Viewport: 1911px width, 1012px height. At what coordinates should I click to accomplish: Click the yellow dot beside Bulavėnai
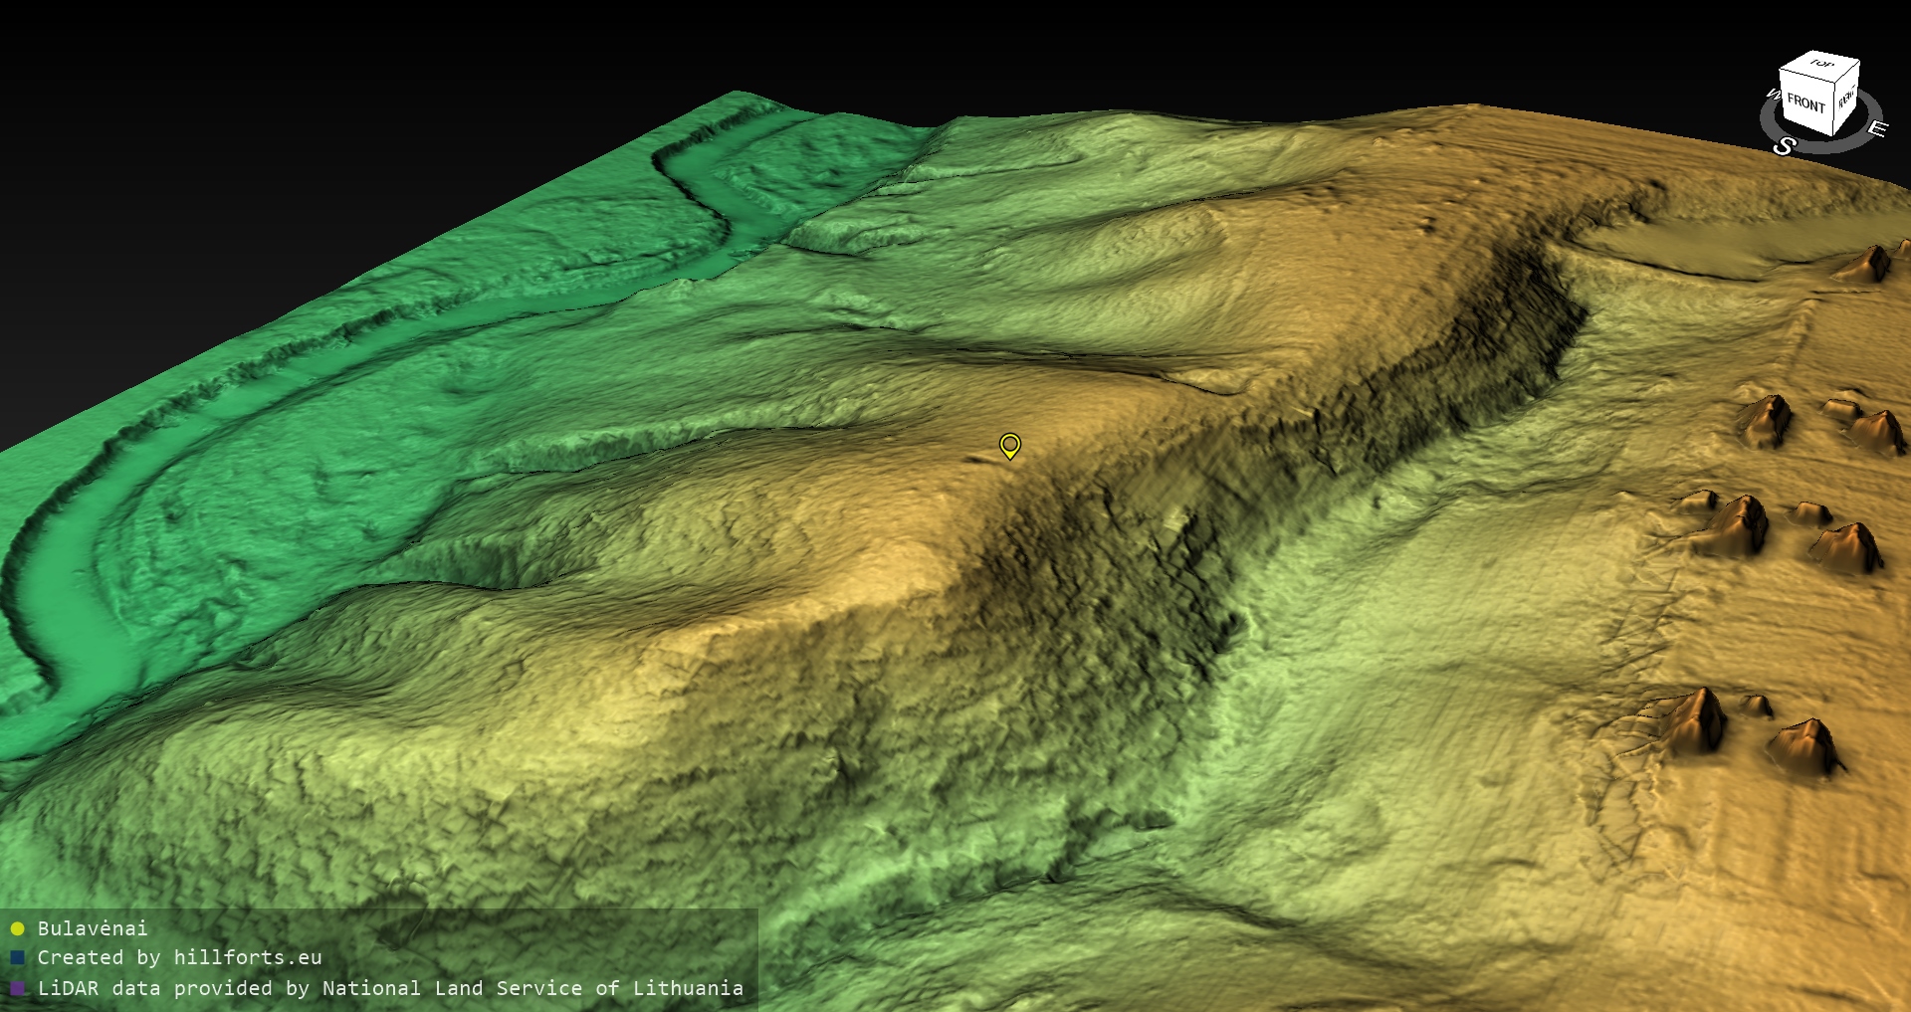17,928
